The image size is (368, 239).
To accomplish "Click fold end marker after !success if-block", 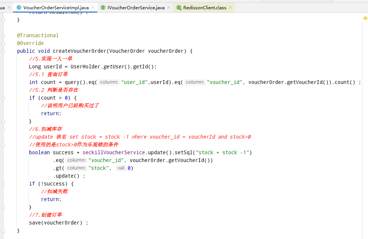I will point(3,207).
